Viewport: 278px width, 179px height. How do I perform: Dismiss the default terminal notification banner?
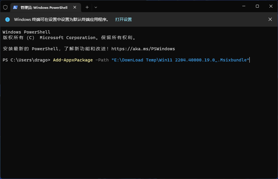click(x=270, y=19)
